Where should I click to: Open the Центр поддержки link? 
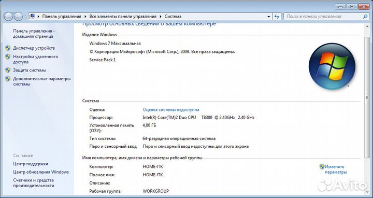pyautogui.click(x=31, y=164)
